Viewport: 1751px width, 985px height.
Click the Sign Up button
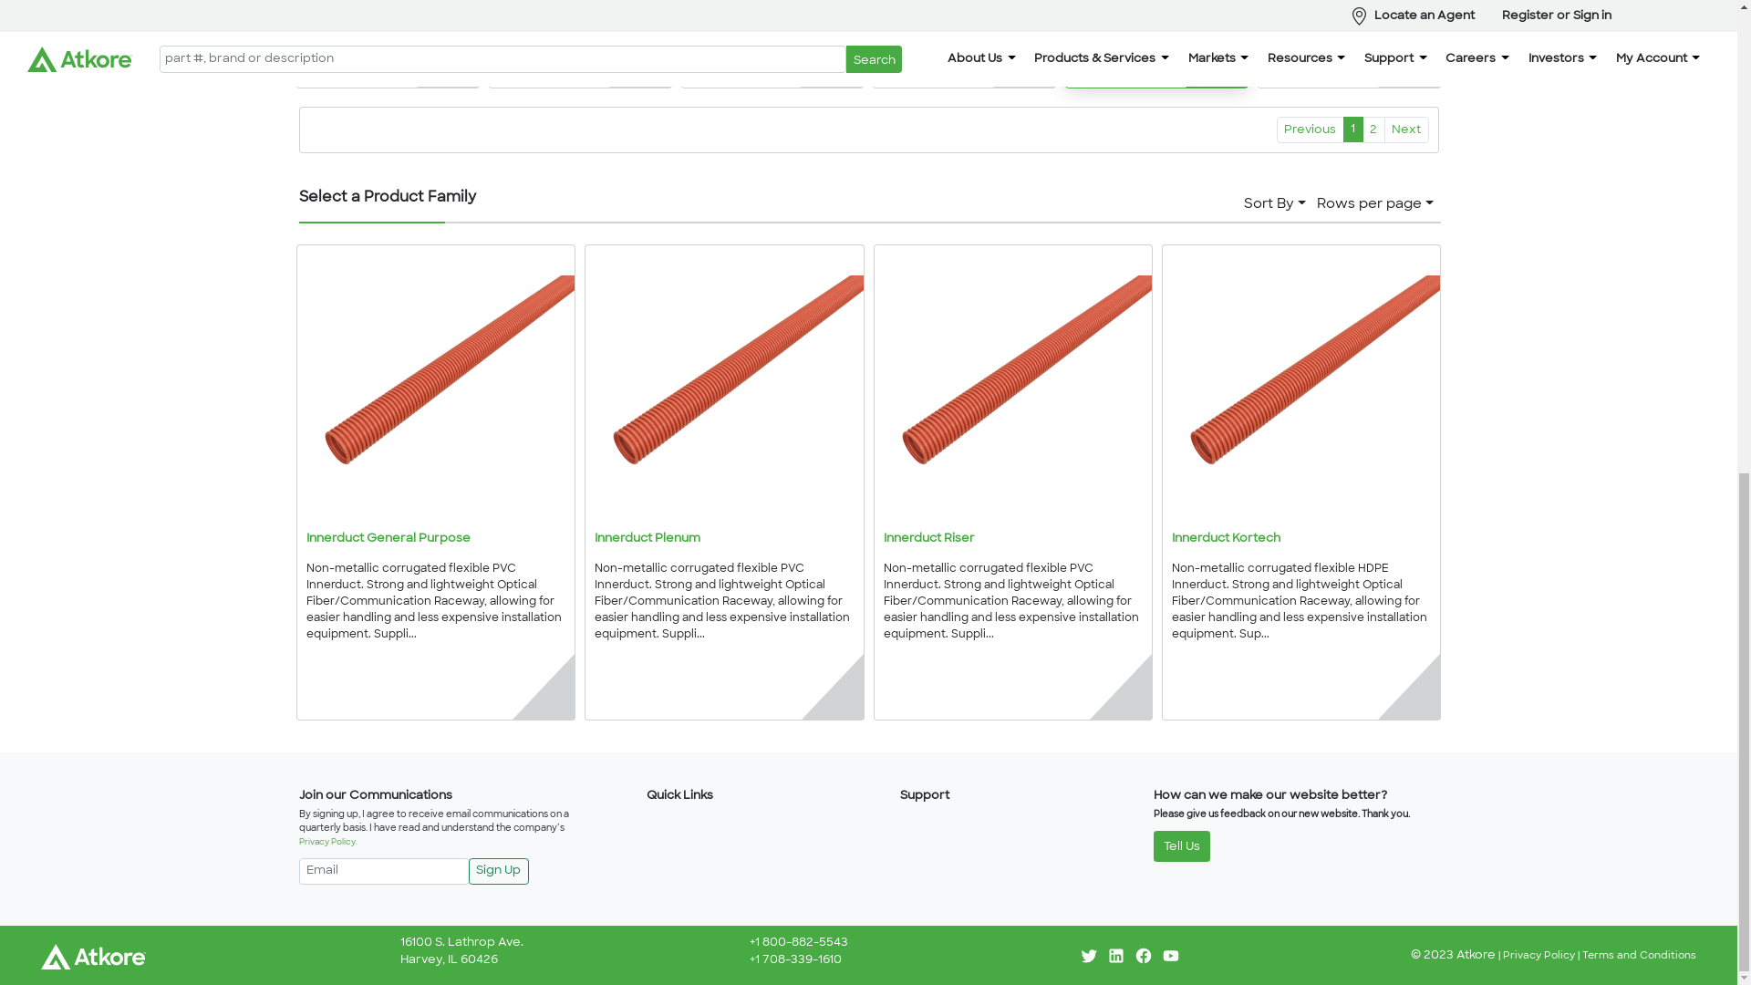(x=499, y=871)
